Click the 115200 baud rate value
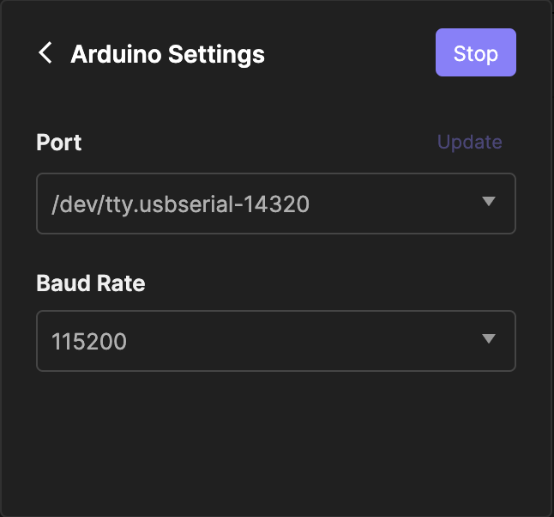Image resolution: width=554 pixels, height=517 pixels. (89, 341)
